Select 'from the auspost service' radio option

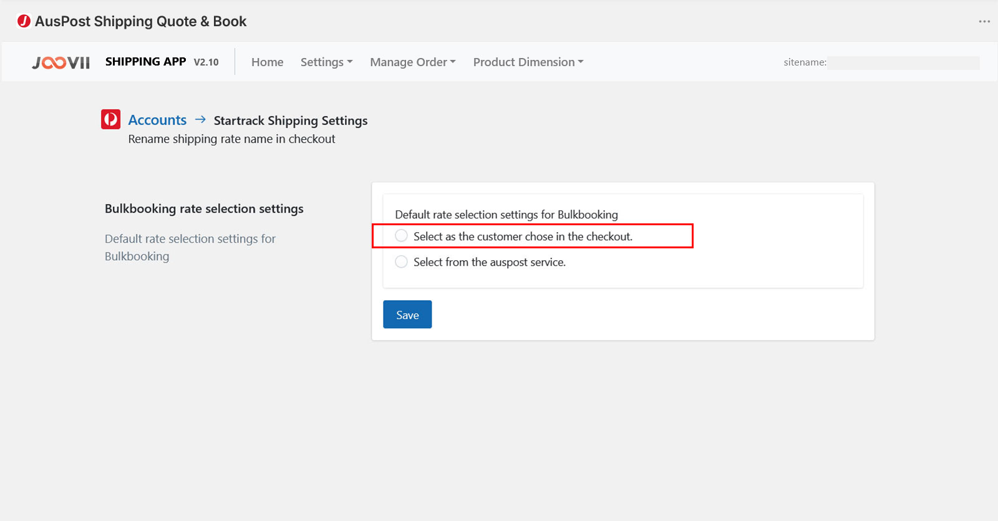click(x=401, y=262)
